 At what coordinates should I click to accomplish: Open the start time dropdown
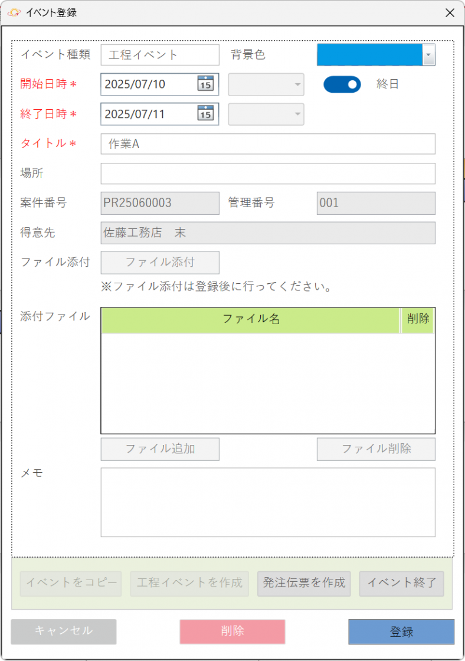pos(266,84)
